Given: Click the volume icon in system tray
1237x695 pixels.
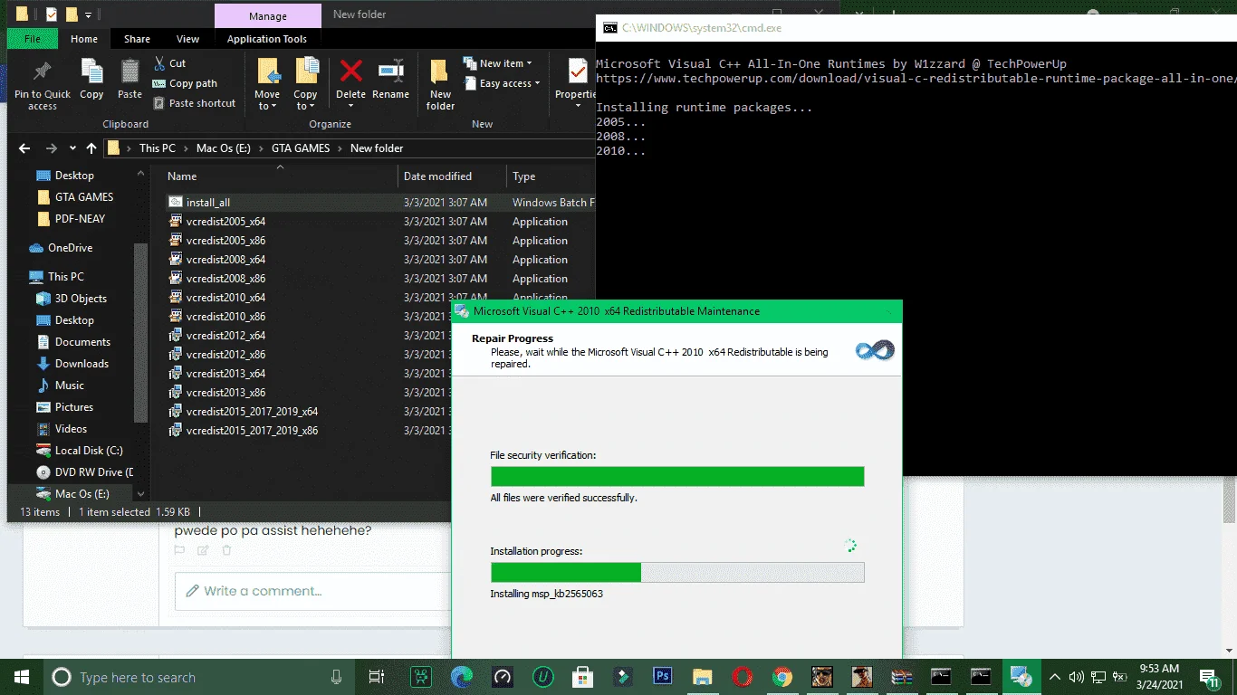Looking at the screenshot, I should [x=1076, y=677].
